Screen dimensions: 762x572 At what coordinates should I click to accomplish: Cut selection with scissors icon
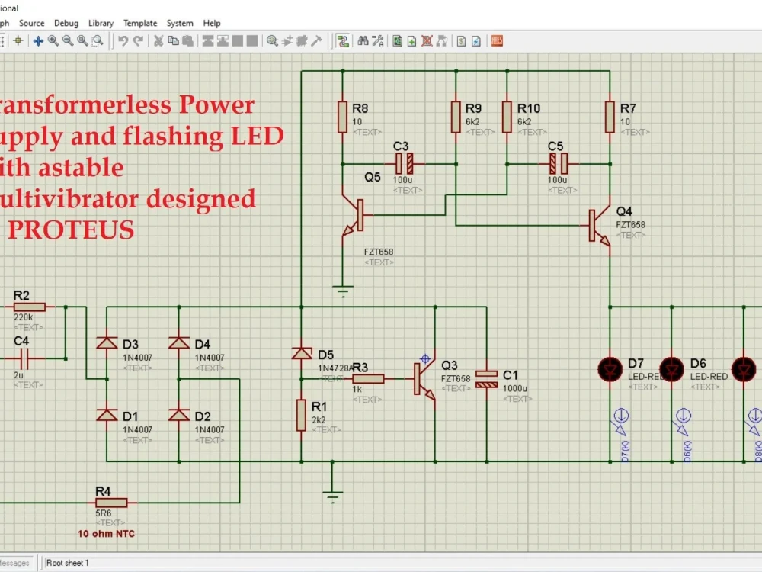tap(158, 41)
